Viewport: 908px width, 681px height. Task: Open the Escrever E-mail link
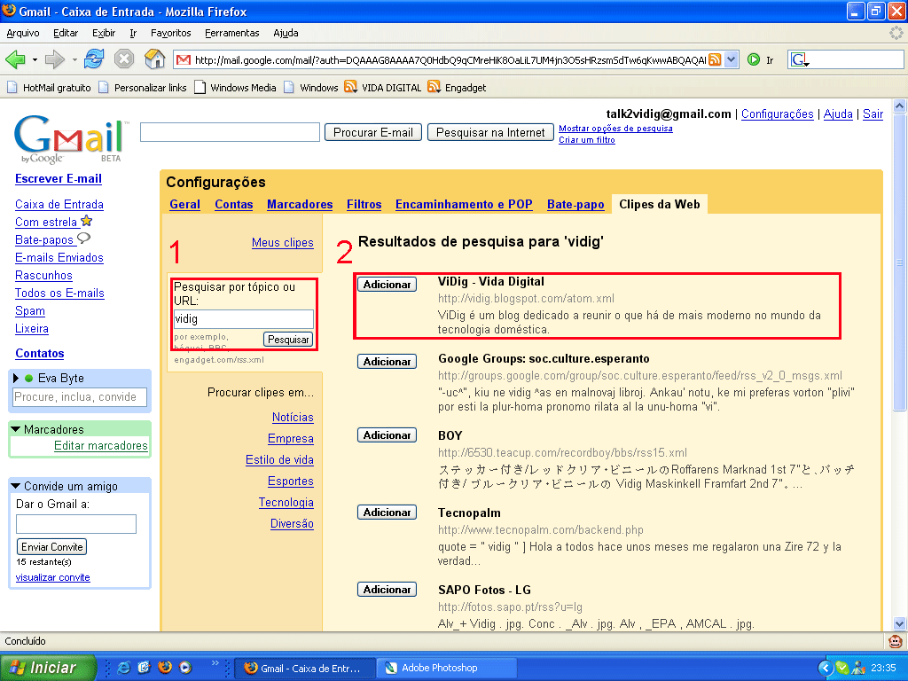point(59,179)
